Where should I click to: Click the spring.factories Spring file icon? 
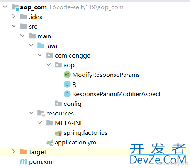point(58,133)
